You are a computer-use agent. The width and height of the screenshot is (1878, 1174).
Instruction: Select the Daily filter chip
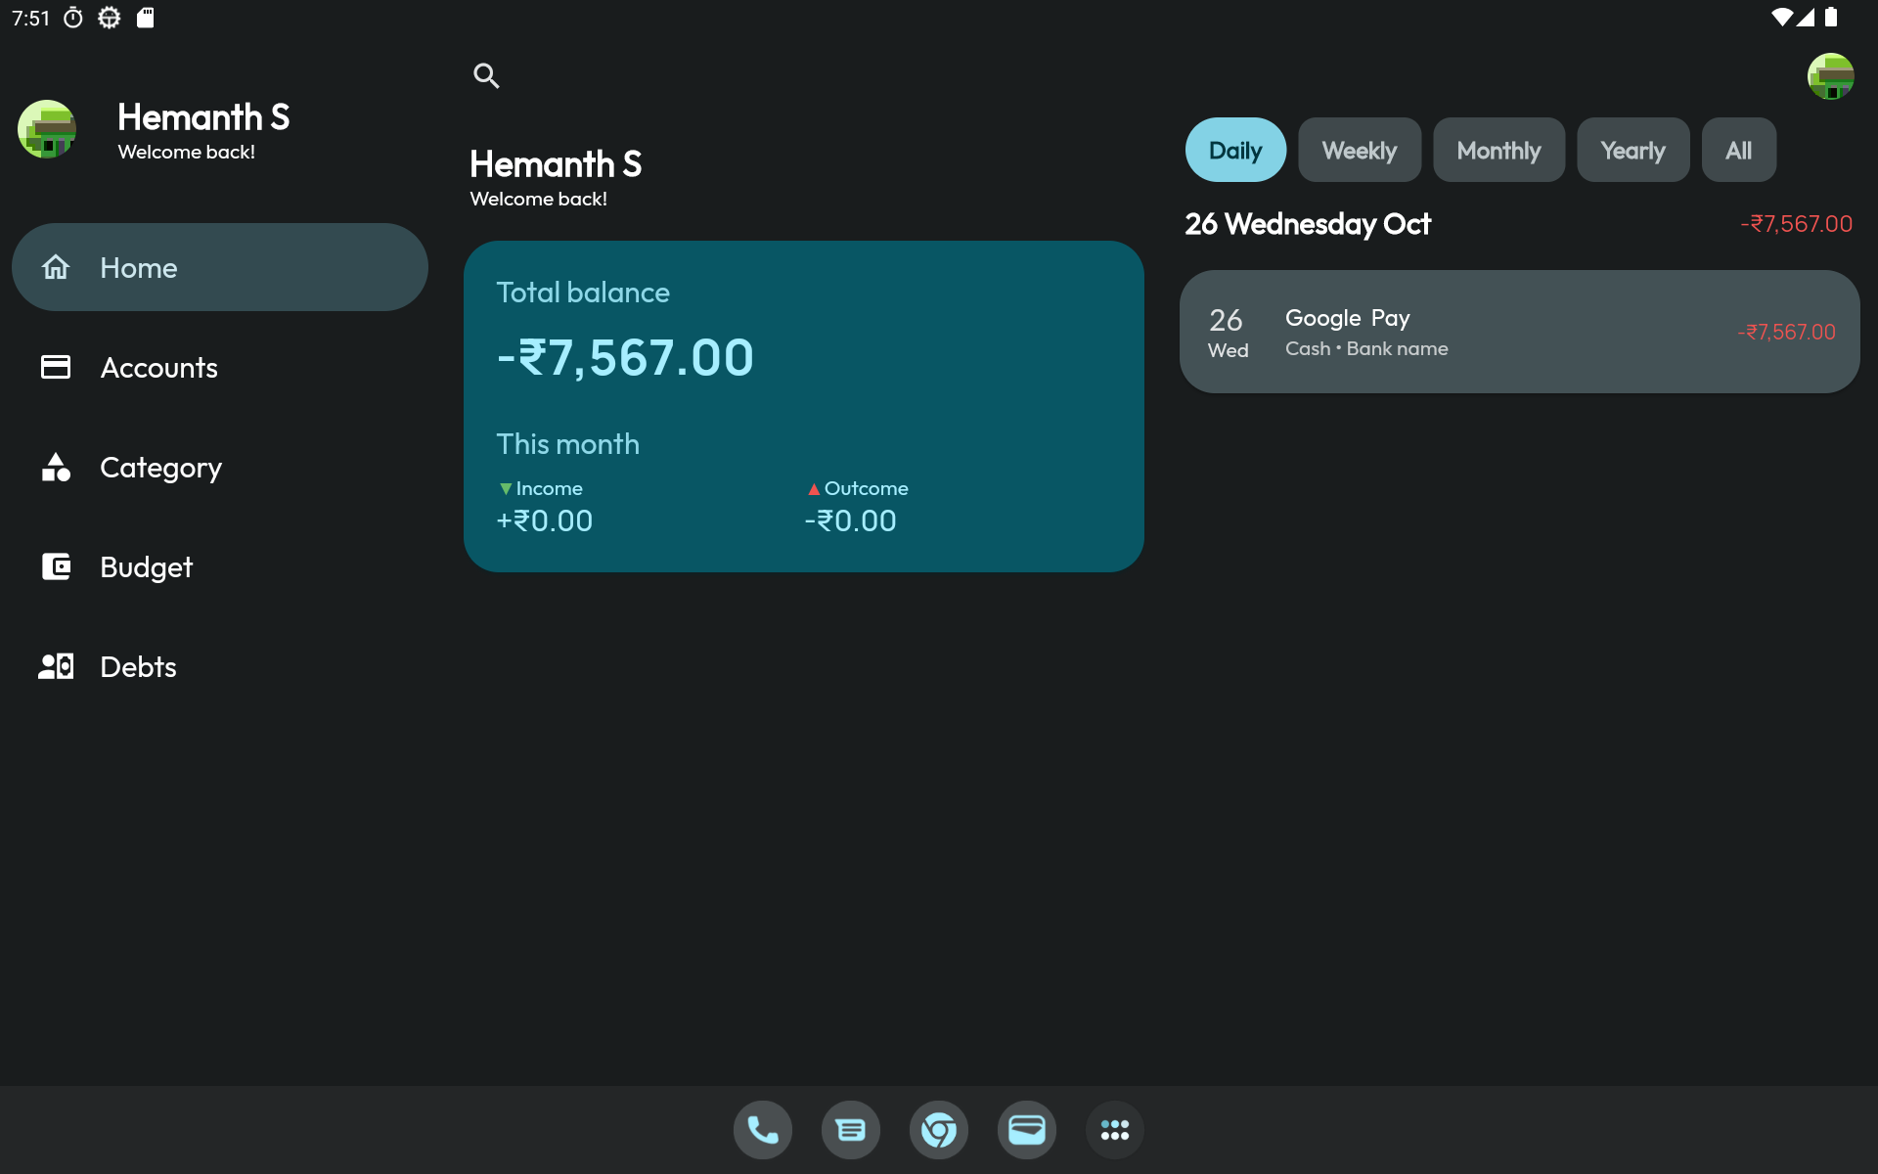[x=1235, y=150]
